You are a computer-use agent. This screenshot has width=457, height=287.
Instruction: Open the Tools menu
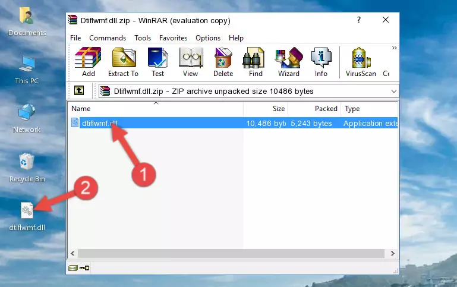coord(143,38)
